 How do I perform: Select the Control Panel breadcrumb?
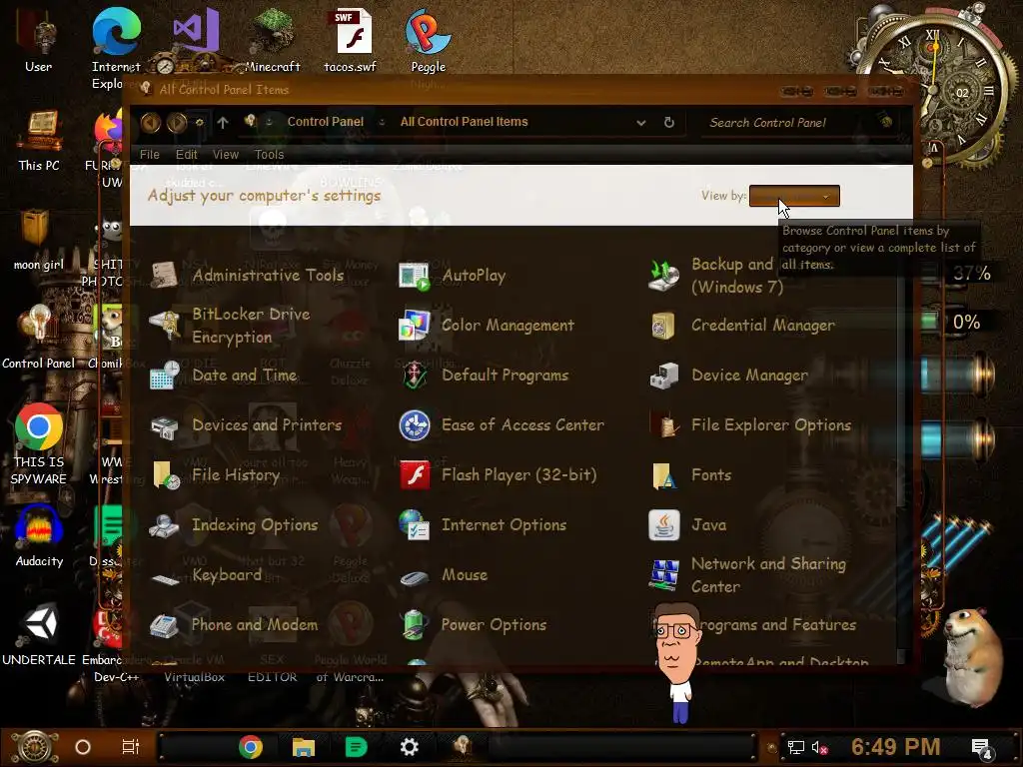326,122
